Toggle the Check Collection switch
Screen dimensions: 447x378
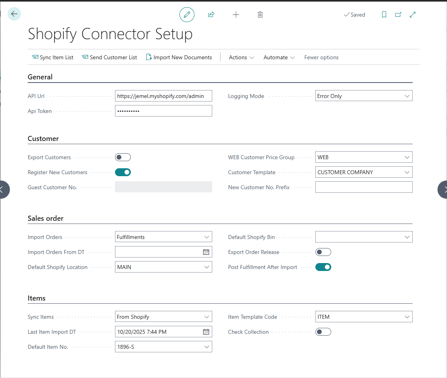point(323,332)
